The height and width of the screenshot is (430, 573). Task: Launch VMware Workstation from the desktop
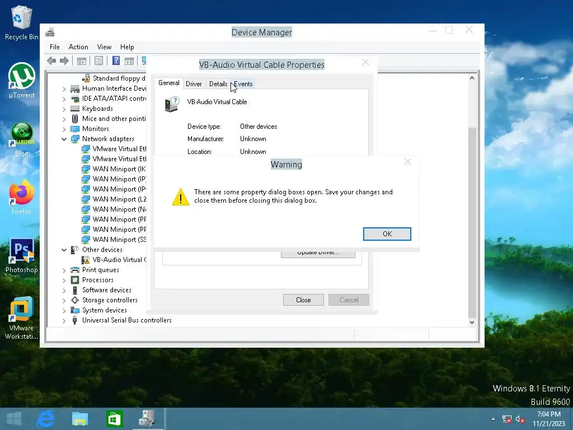click(21, 317)
